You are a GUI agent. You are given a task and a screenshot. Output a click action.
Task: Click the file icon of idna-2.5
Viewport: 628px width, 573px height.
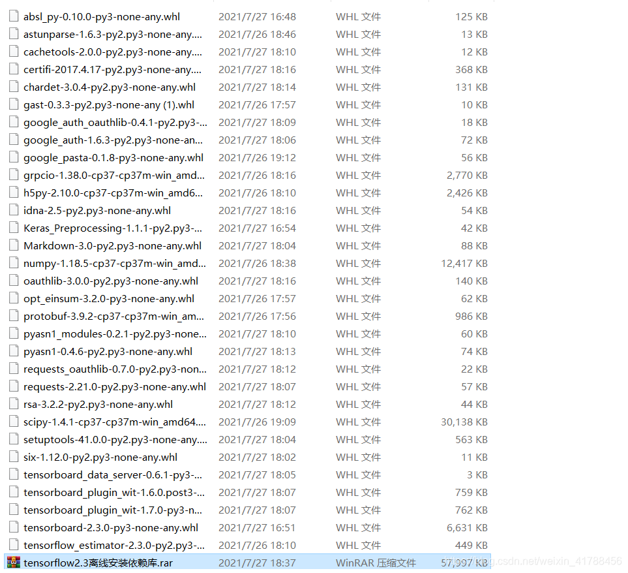click(x=14, y=210)
